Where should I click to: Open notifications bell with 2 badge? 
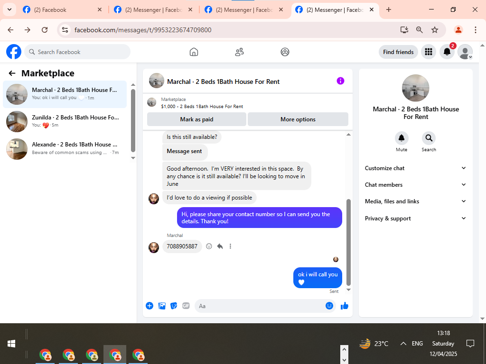click(447, 52)
